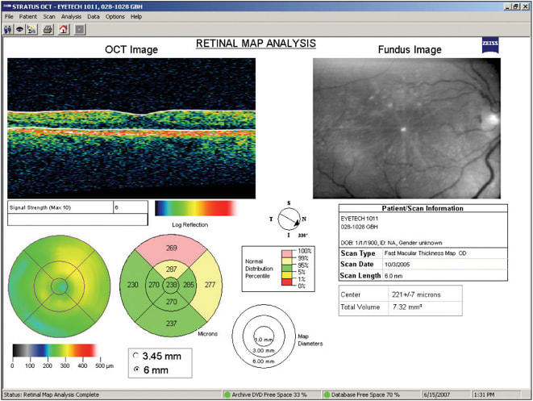Open the File menu
This screenshot has width=533, height=401.
(9, 16)
